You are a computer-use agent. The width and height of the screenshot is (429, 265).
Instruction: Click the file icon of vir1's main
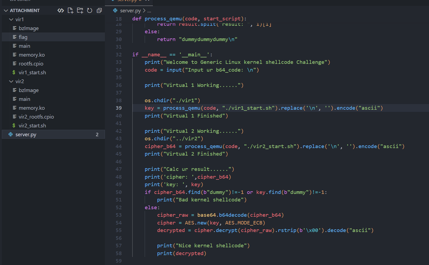(14, 46)
